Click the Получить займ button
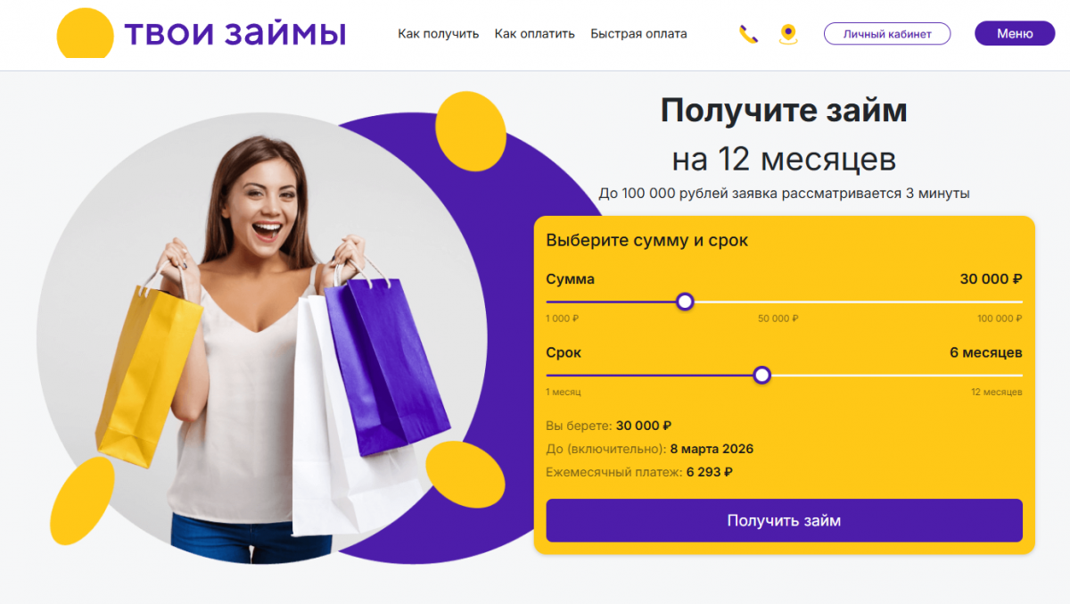The width and height of the screenshot is (1070, 604). 784,520
